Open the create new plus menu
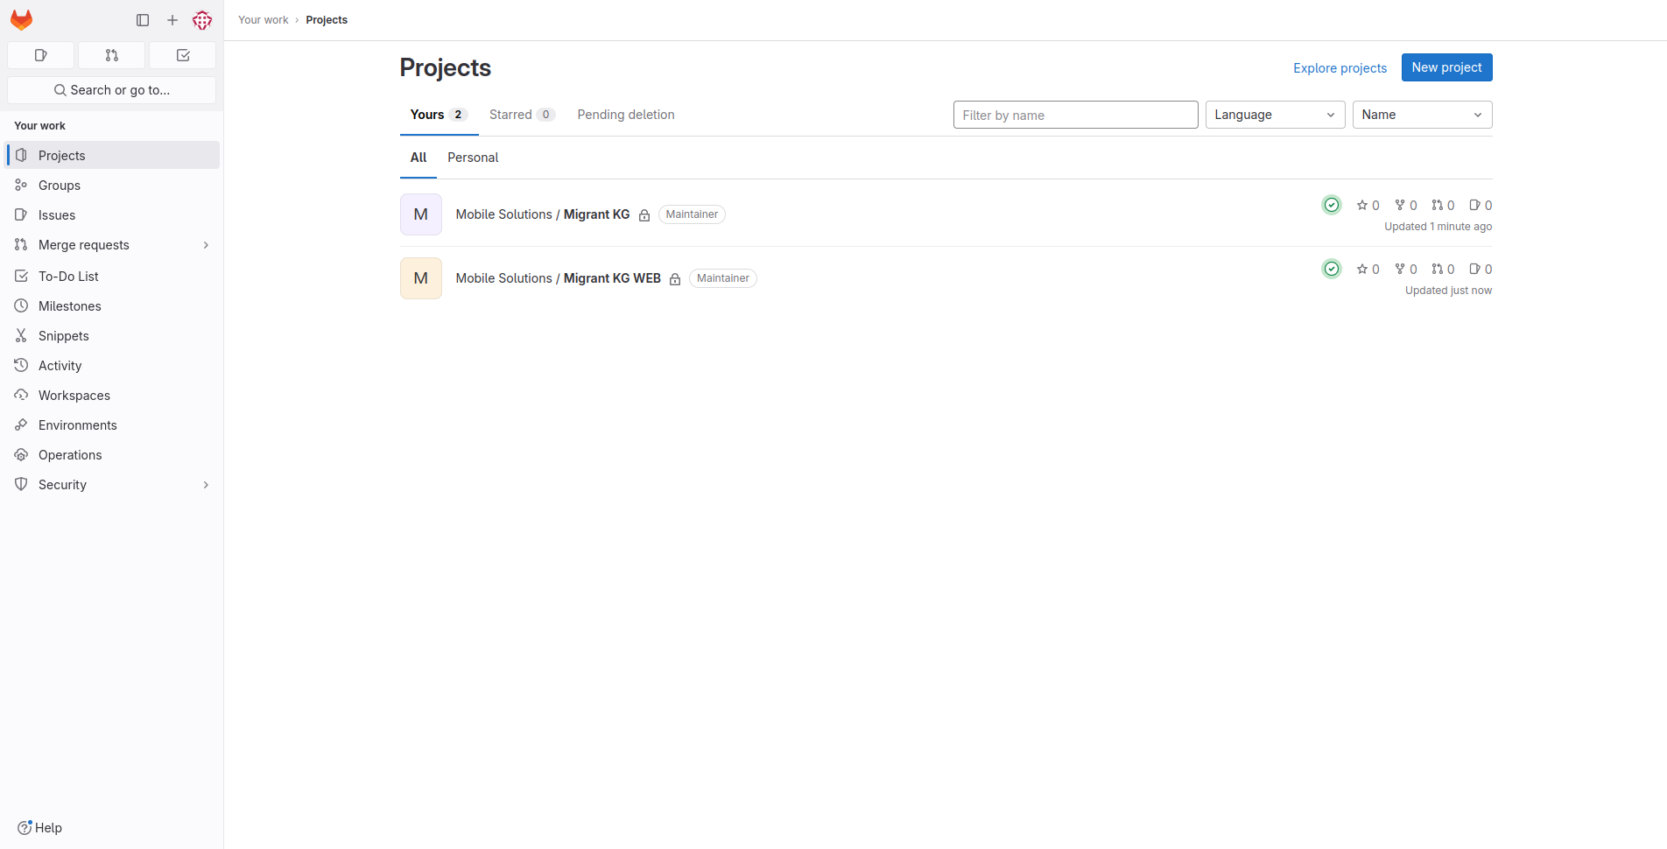Screen dimensions: 1667x849 click(x=172, y=20)
